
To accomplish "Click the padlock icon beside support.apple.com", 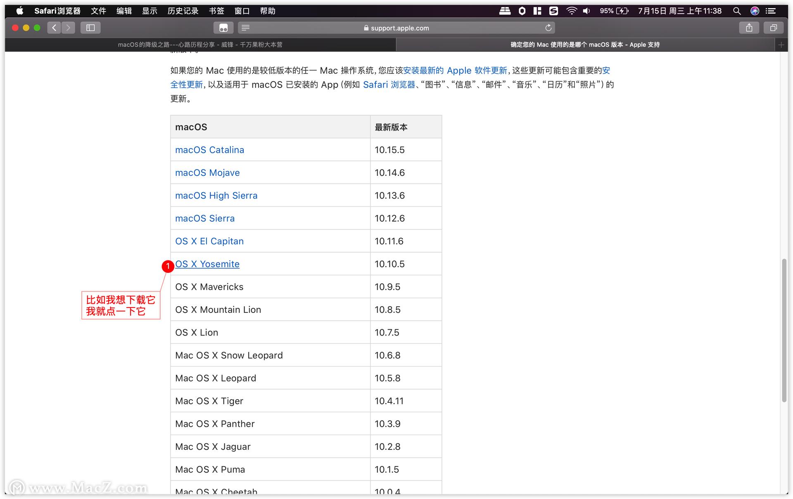I will (x=366, y=28).
